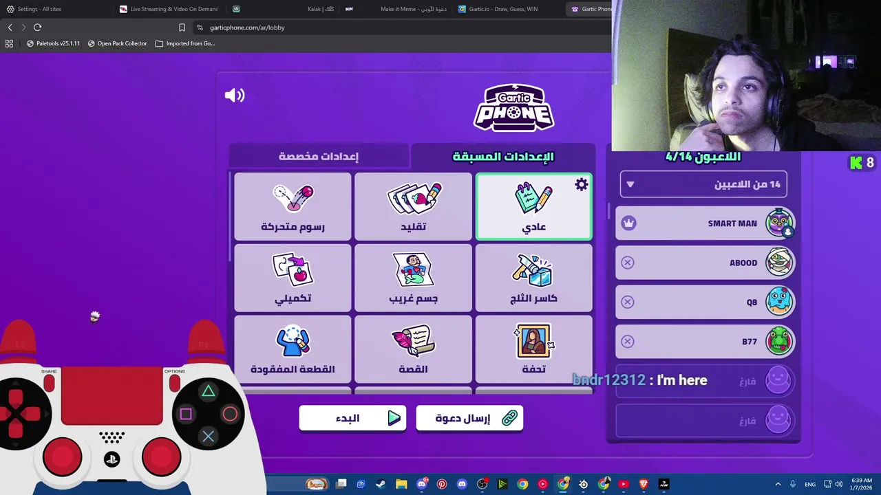Open the red YouTube taskbar icon
The width and height of the screenshot is (881, 495).
pos(624,484)
